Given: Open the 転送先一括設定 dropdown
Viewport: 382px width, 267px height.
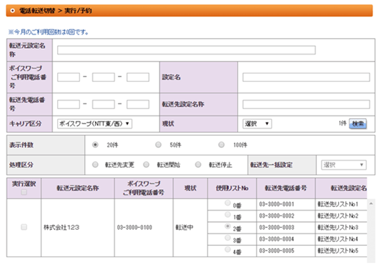Looking at the screenshot, I should (x=343, y=165).
